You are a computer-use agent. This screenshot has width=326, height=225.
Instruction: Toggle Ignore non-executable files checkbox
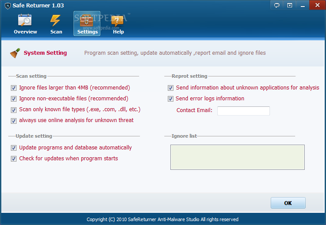tap(14, 99)
